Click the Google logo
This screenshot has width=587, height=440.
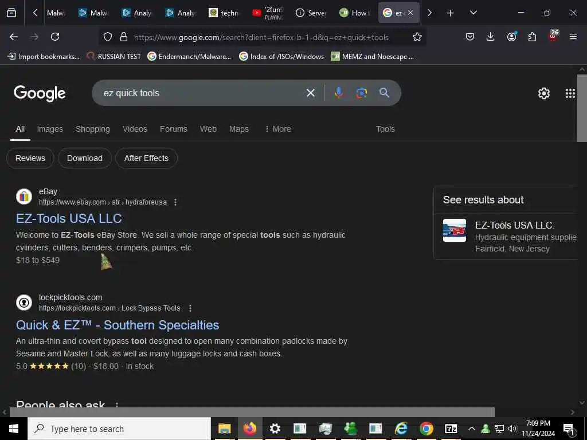coord(40,93)
